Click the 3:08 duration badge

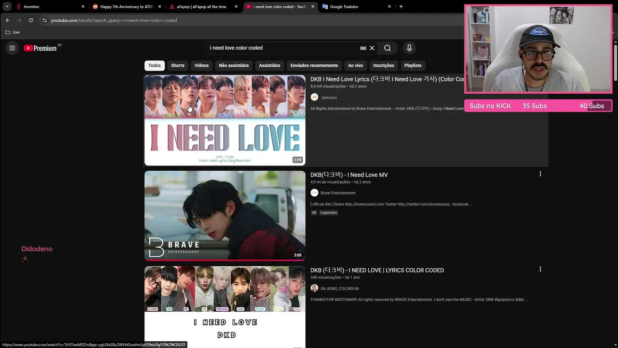[297, 255]
